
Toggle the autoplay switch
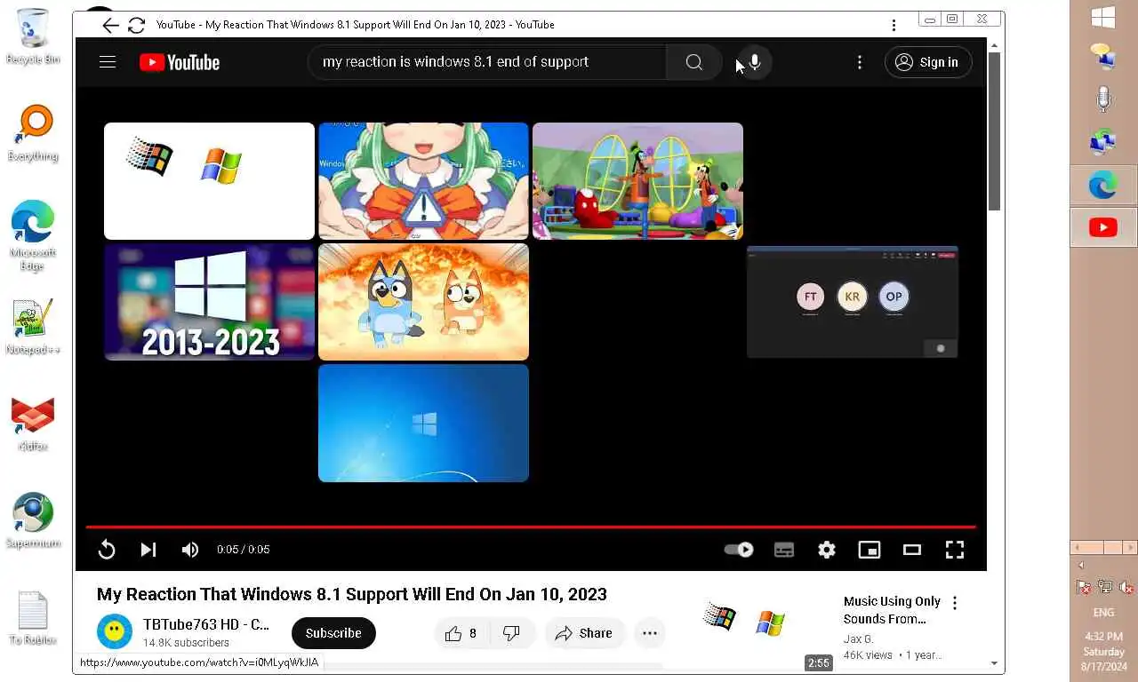pyautogui.click(x=739, y=550)
